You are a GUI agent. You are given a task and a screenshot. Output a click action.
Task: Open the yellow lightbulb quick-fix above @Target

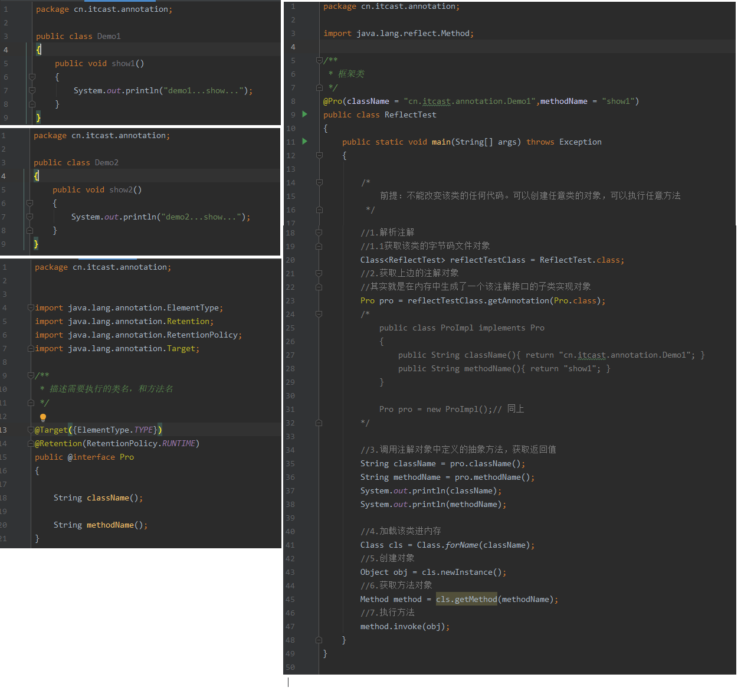click(x=43, y=417)
